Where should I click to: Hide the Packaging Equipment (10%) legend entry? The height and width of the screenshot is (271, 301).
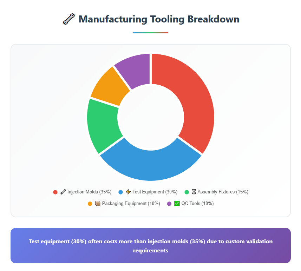[131, 204]
